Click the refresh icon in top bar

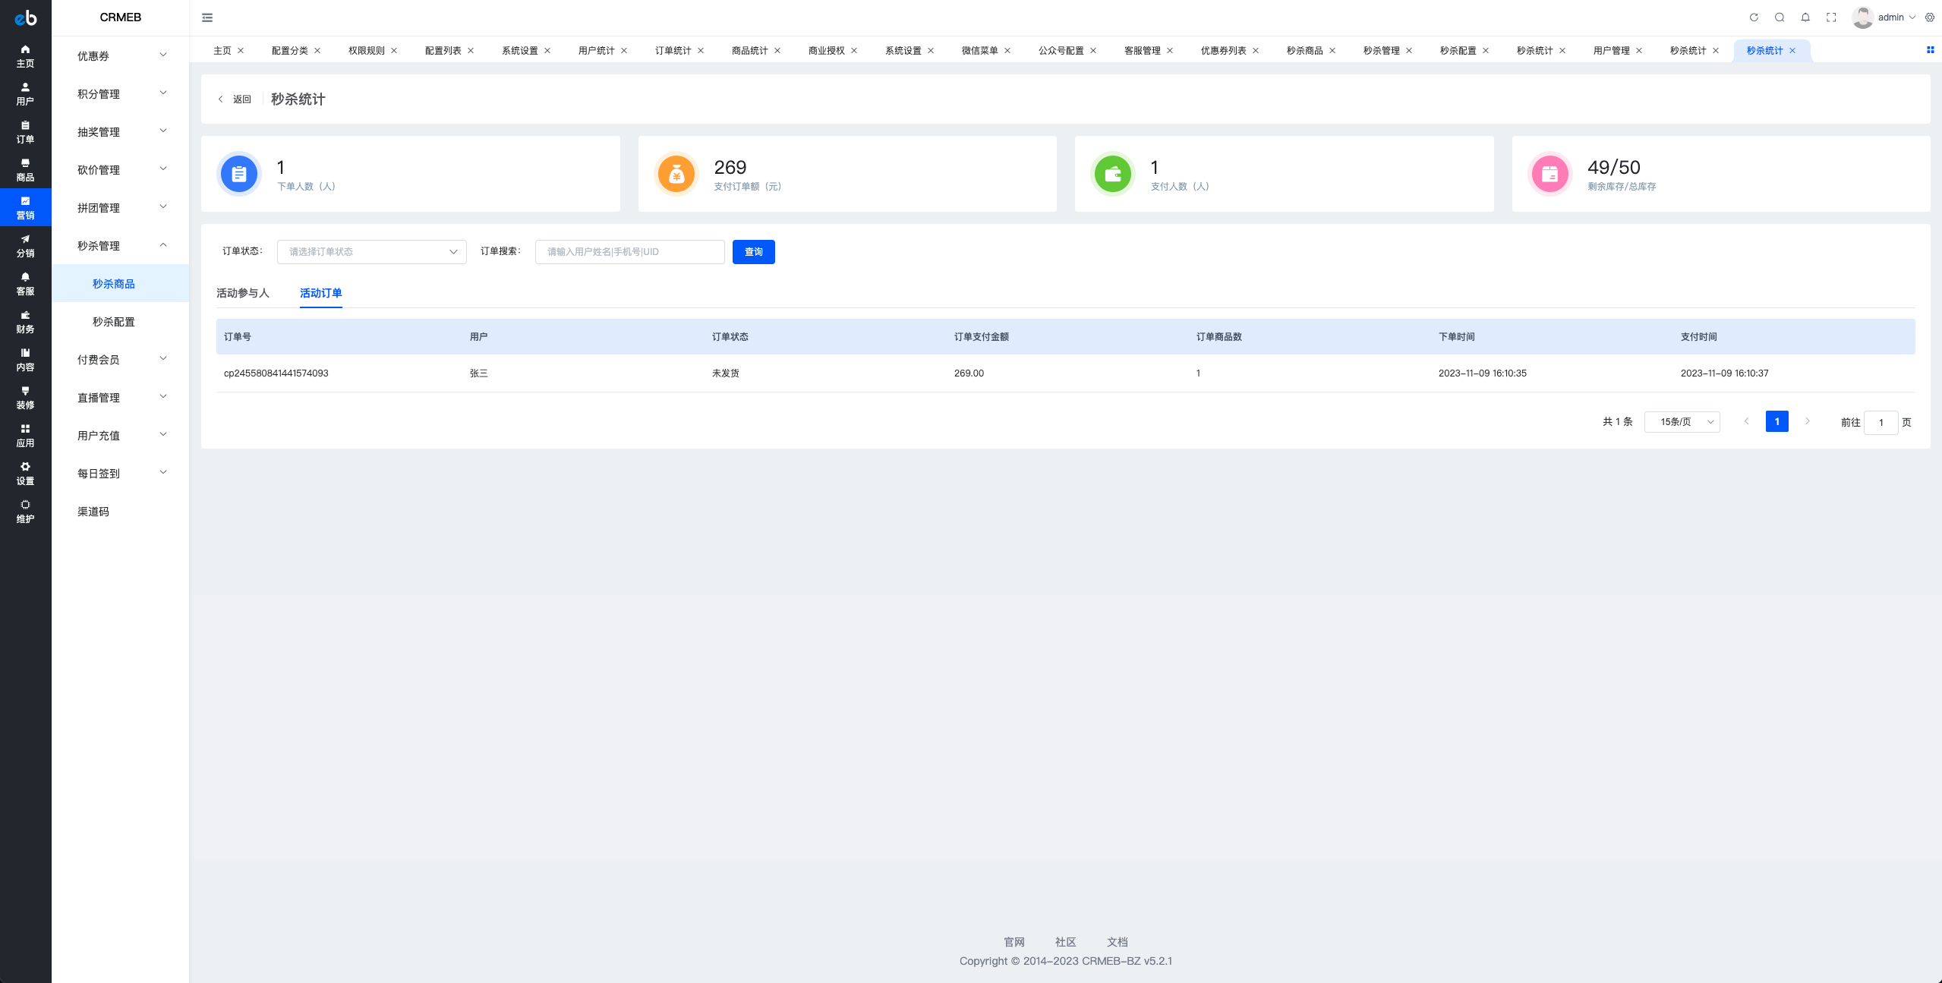1754,17
